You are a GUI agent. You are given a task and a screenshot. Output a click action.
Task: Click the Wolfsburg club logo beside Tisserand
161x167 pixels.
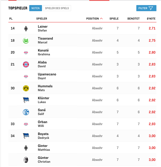point(26,40)
